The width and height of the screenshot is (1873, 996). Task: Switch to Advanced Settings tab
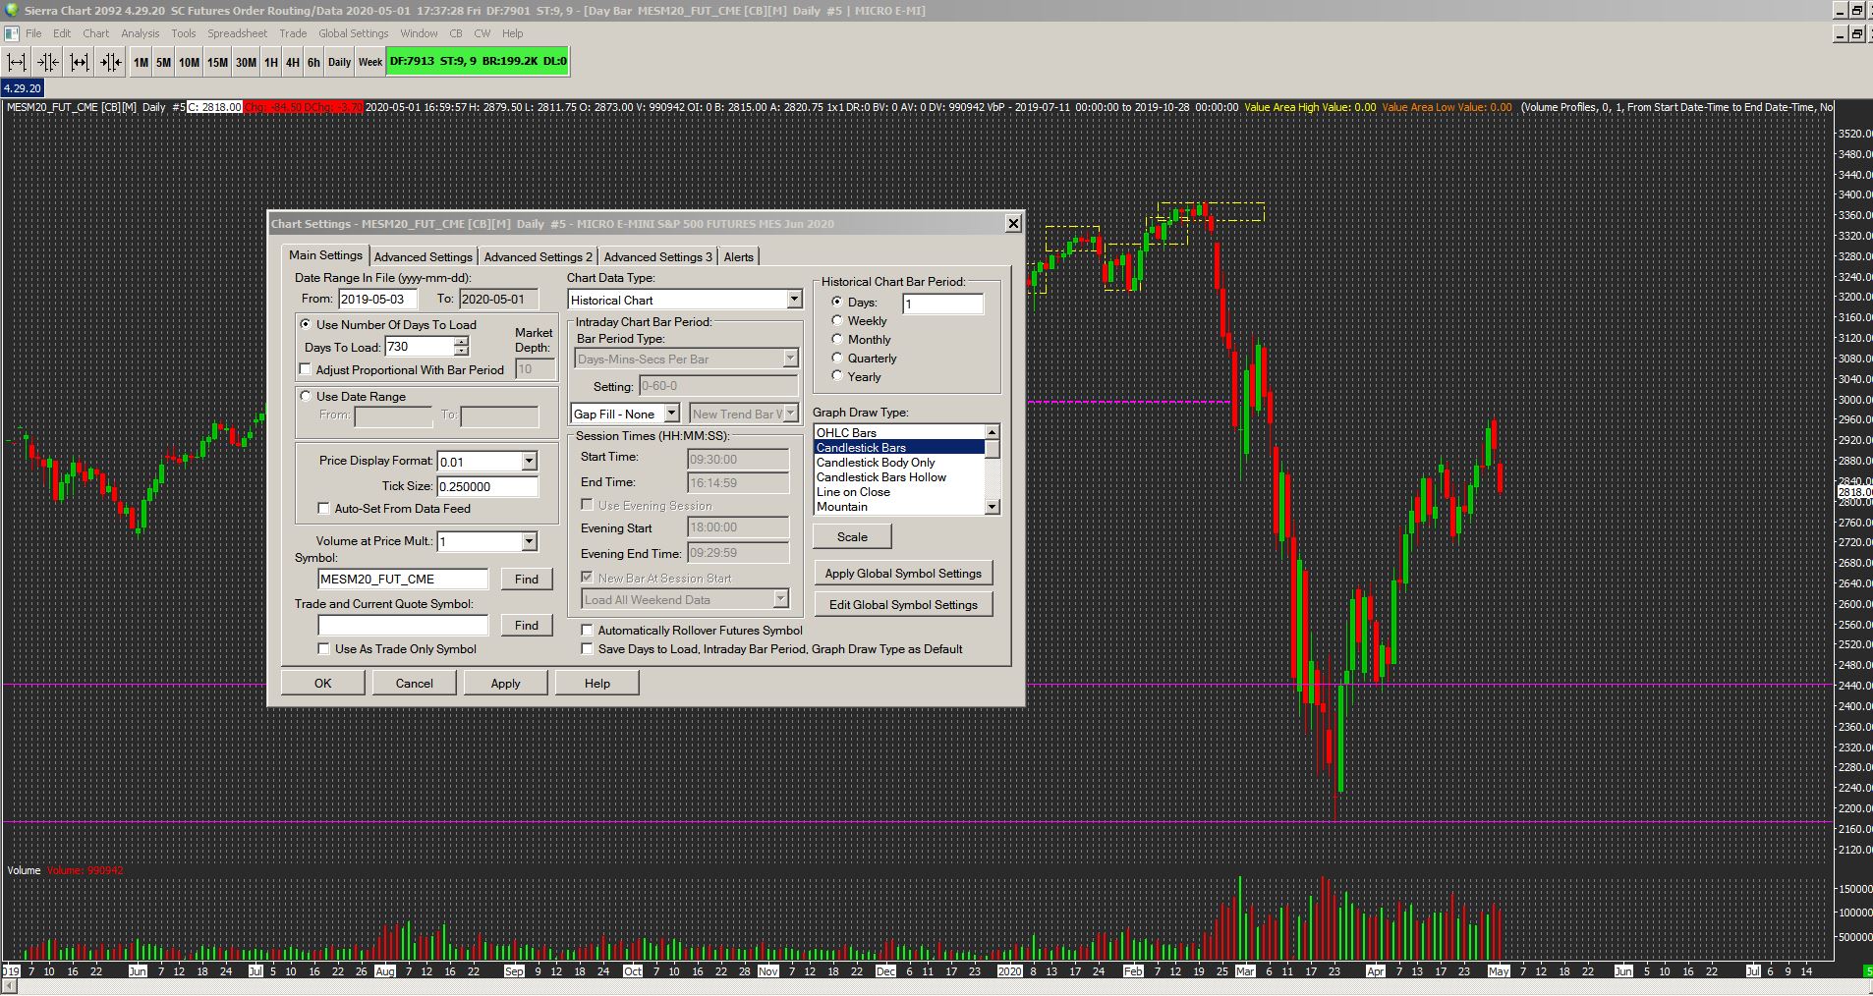point(424,256)
